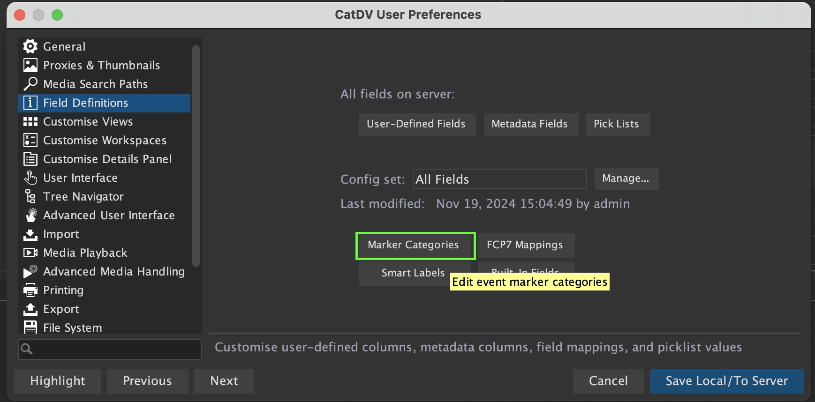Edit Marker Categories
The image size is (815, 402).
[x=415, y=246]
